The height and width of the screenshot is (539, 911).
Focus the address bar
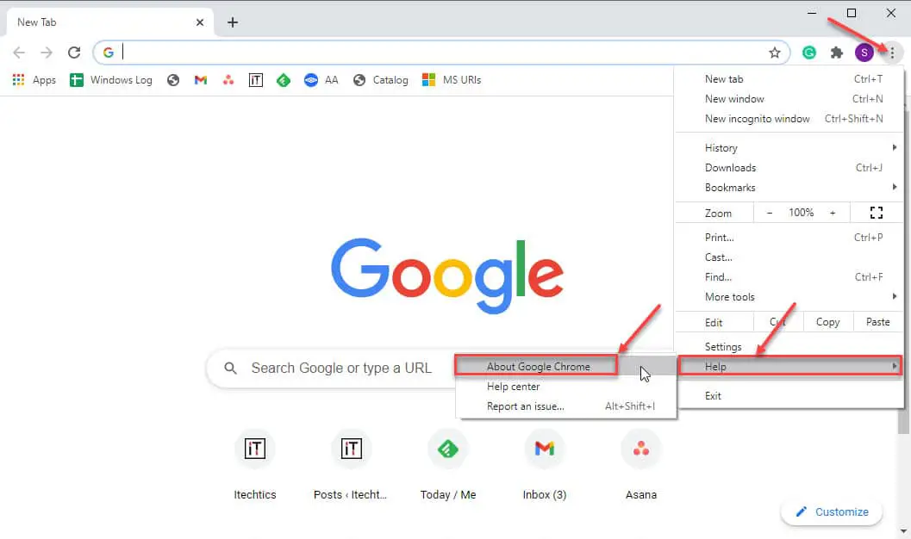point(441,53)
